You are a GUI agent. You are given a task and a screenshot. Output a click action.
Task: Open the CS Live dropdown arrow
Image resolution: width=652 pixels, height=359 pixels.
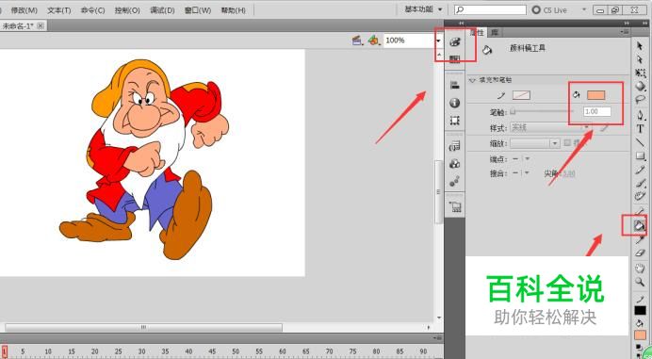tap(584, 9)
